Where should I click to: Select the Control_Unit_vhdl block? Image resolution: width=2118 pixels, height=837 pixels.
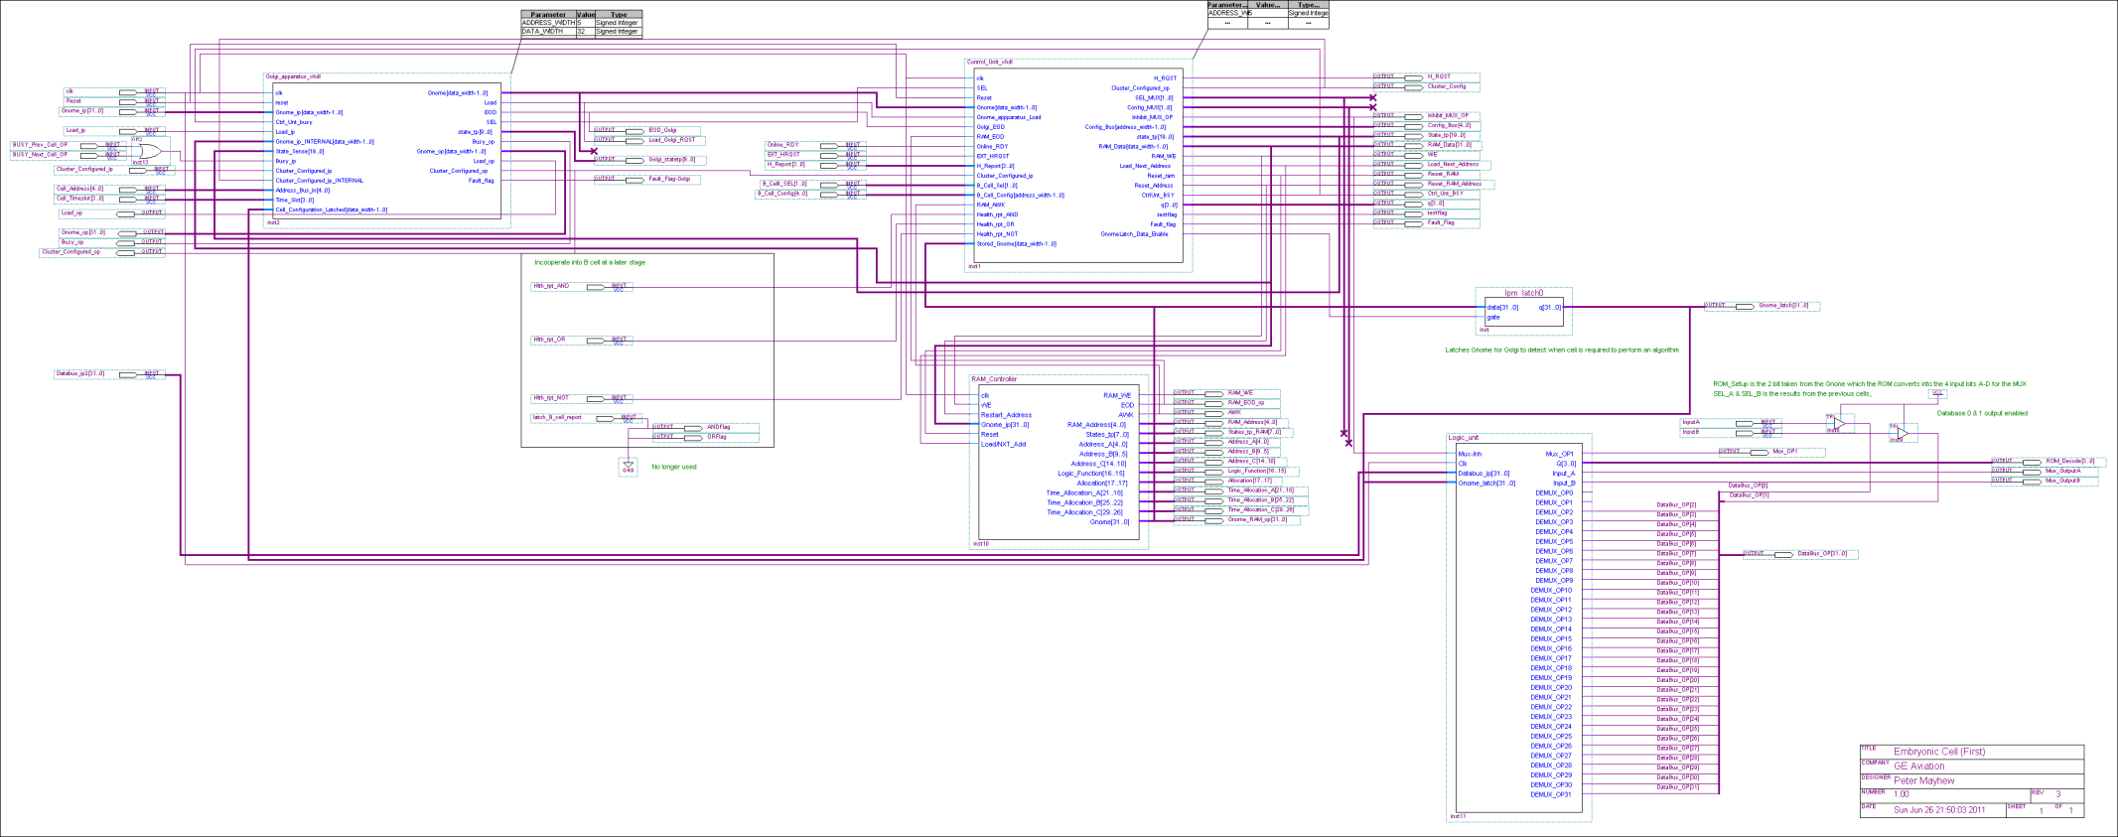coord(1077,164)
